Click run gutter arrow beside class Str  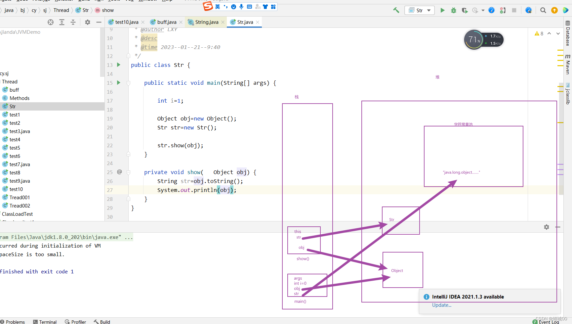click(119, 65)
